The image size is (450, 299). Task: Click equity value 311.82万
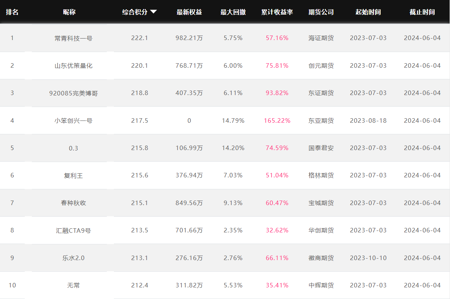tap(189, 285)
